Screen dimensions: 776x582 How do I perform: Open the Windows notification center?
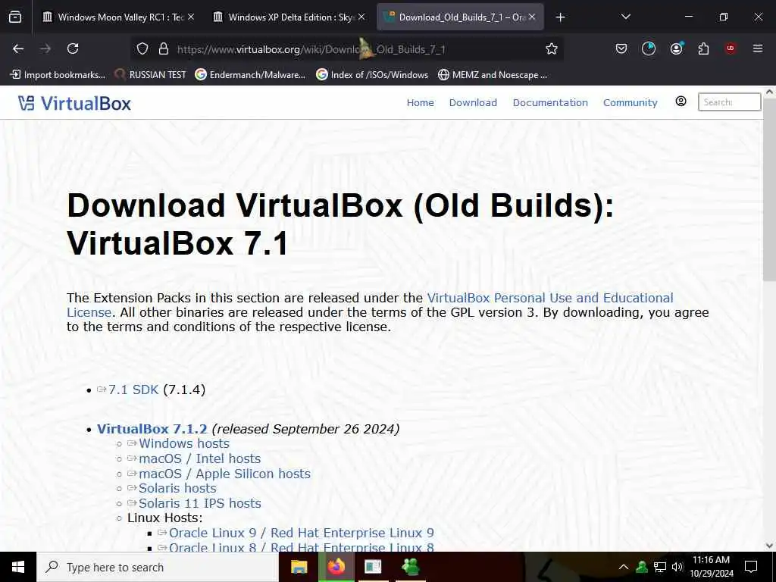coord(751,567)
